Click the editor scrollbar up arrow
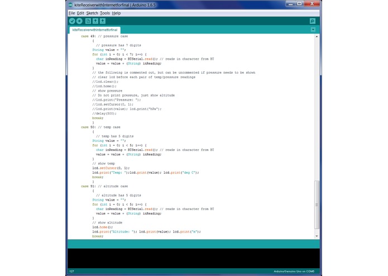The height and width of the screenshot is (276, 388). [317, 36]
